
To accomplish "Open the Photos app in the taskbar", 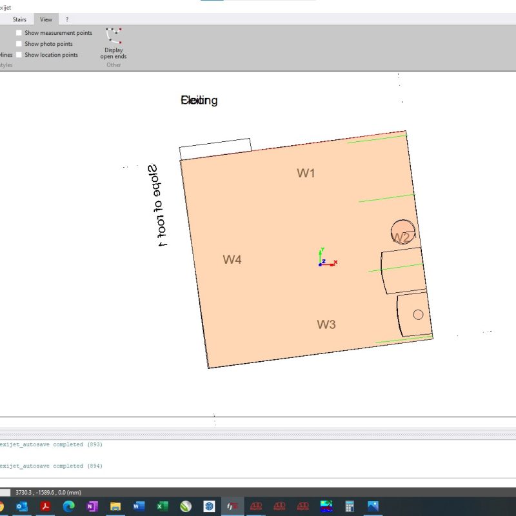I will tap(373, 506).
